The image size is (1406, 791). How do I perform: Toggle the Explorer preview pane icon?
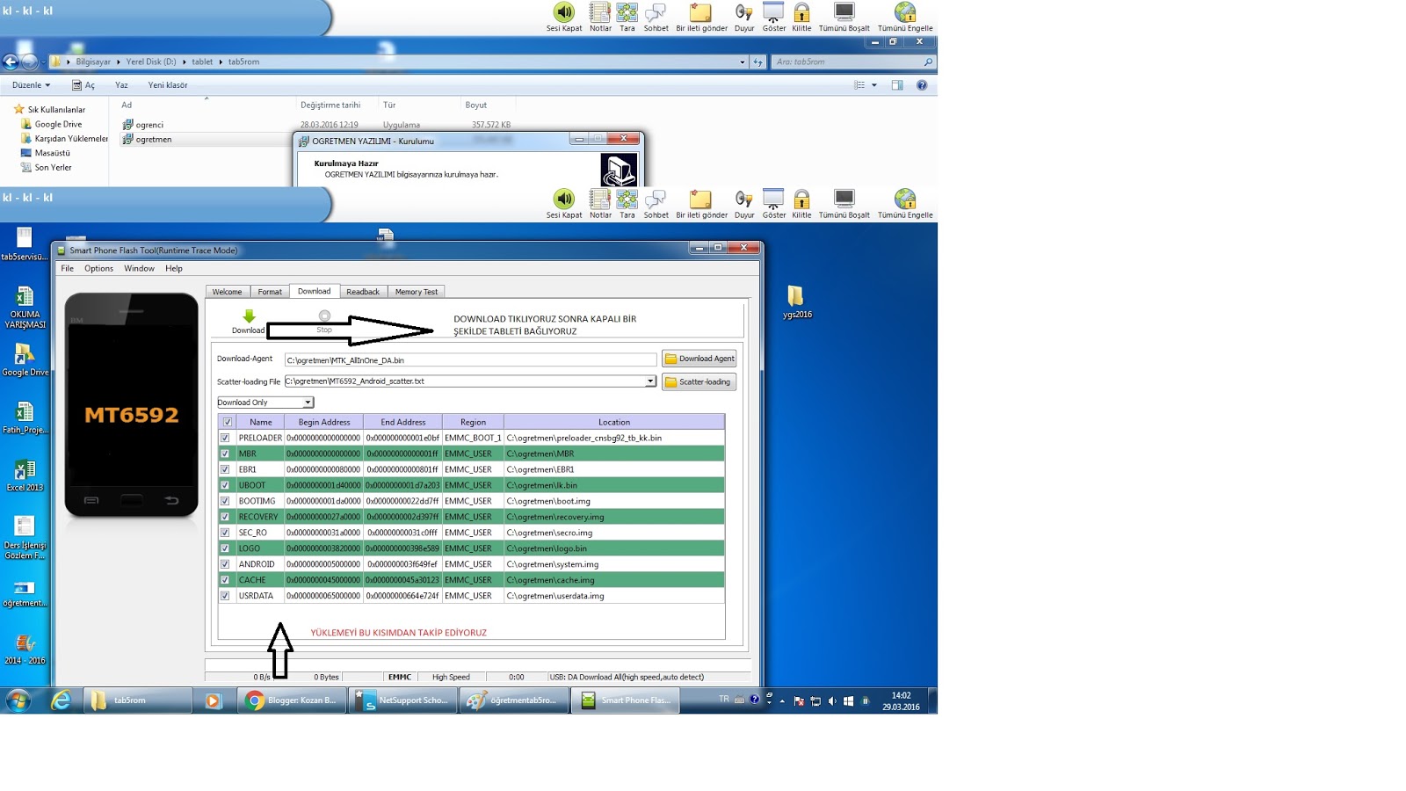click(897, 85)
